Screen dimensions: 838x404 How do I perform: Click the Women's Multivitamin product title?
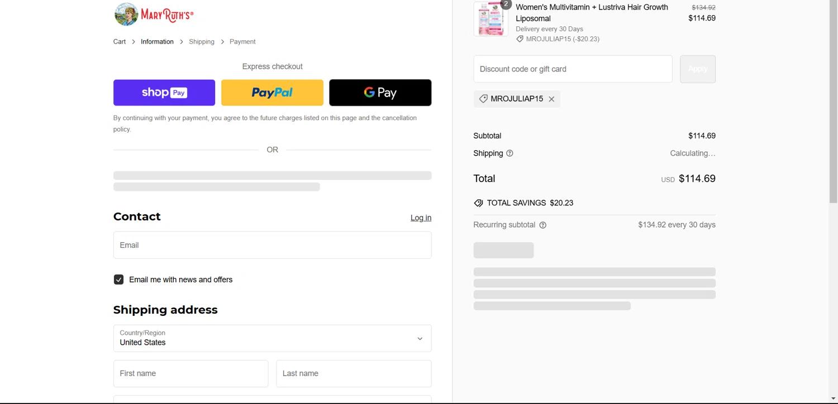coord(592,13)
